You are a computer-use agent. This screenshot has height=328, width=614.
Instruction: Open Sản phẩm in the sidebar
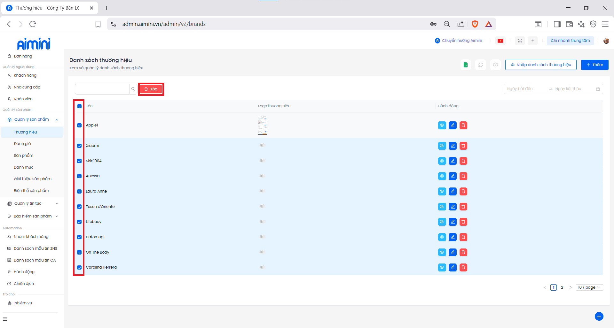24,156
